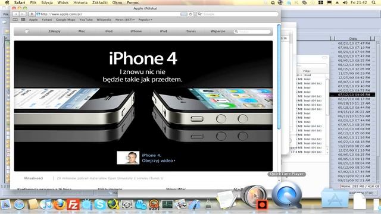Sort by the Data column in background window
Image resolution: width=381 pixels, height=214 pixels.
pyautogui.click(x=353, y=38)
